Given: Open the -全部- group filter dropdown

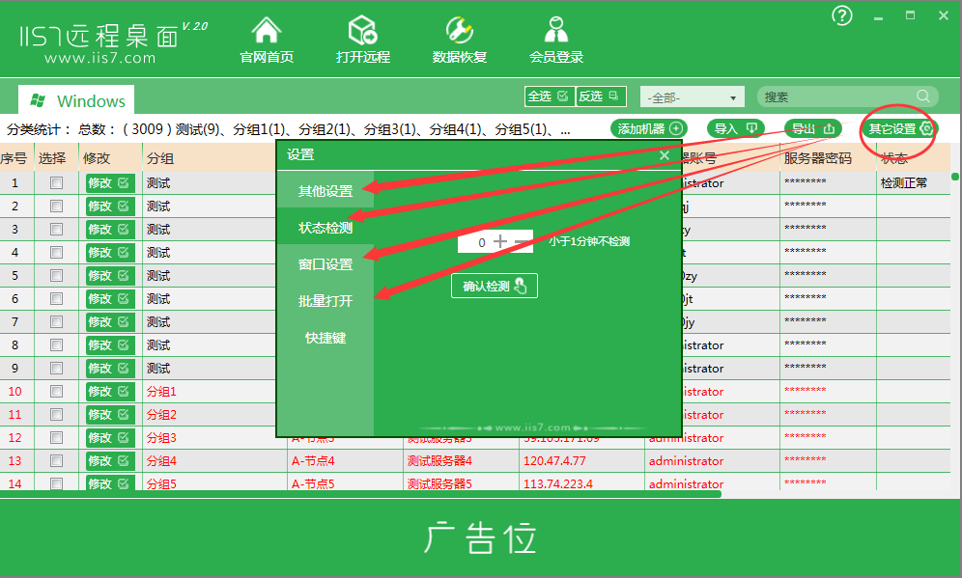Looking at the screenshot, I should click(x=692, y=96).
